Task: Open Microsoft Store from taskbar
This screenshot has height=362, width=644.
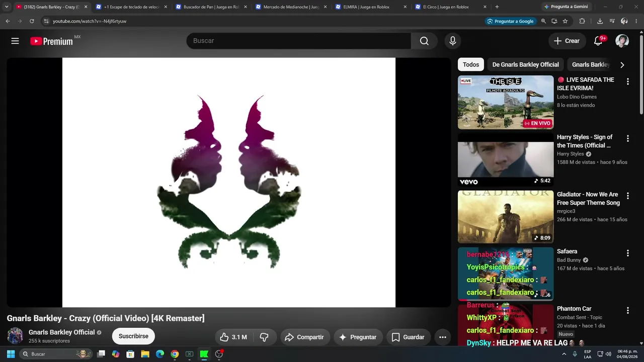Action: point(130,354)
